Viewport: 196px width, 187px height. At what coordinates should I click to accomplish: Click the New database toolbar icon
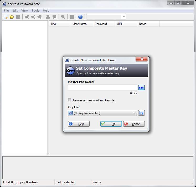click(x=6, y=17)
